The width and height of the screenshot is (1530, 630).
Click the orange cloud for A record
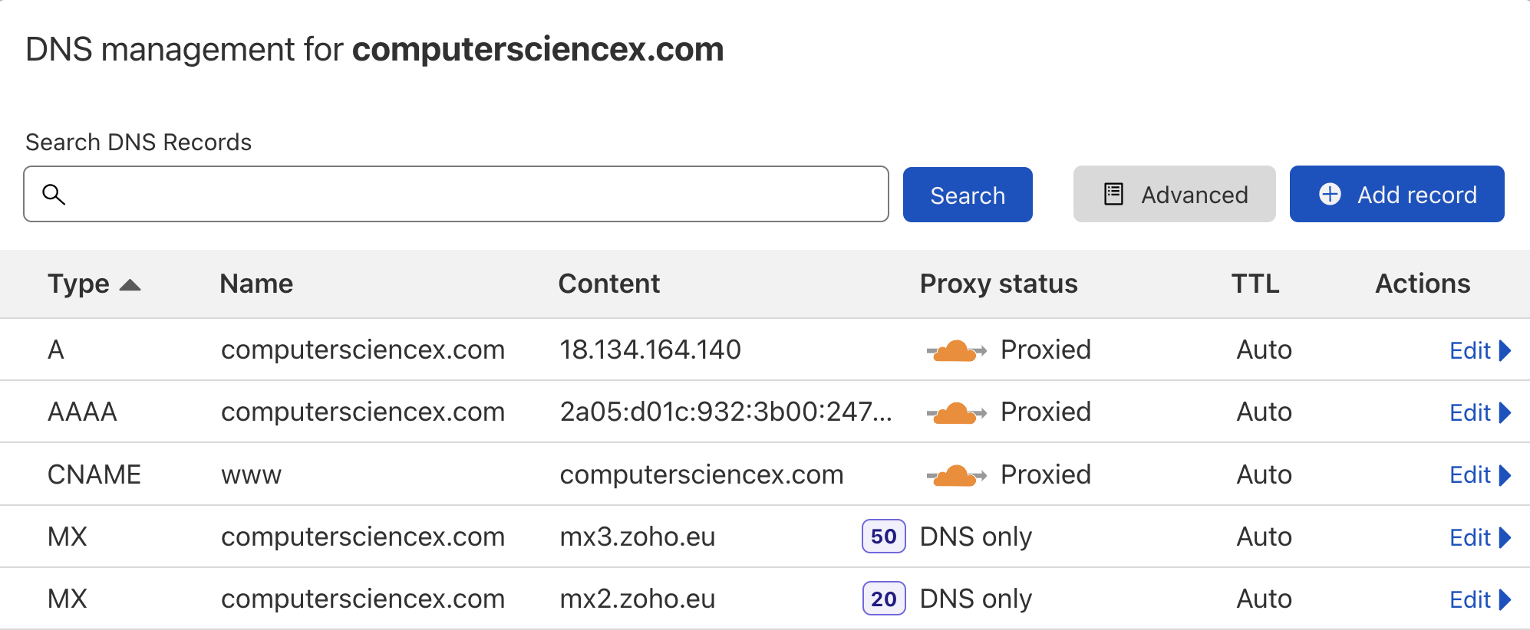(956, 350)
